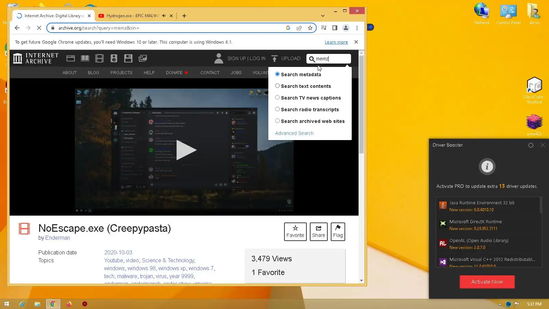Open the Windows Start button
Screen dimensions: 549x309
(x=7, y=304)
